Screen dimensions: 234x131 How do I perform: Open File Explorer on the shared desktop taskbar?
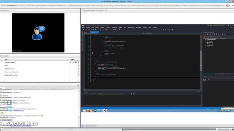pyautogui.click(x=84, y=111)
